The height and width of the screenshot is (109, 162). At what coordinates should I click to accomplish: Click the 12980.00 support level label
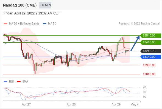[x=149, y=65]
